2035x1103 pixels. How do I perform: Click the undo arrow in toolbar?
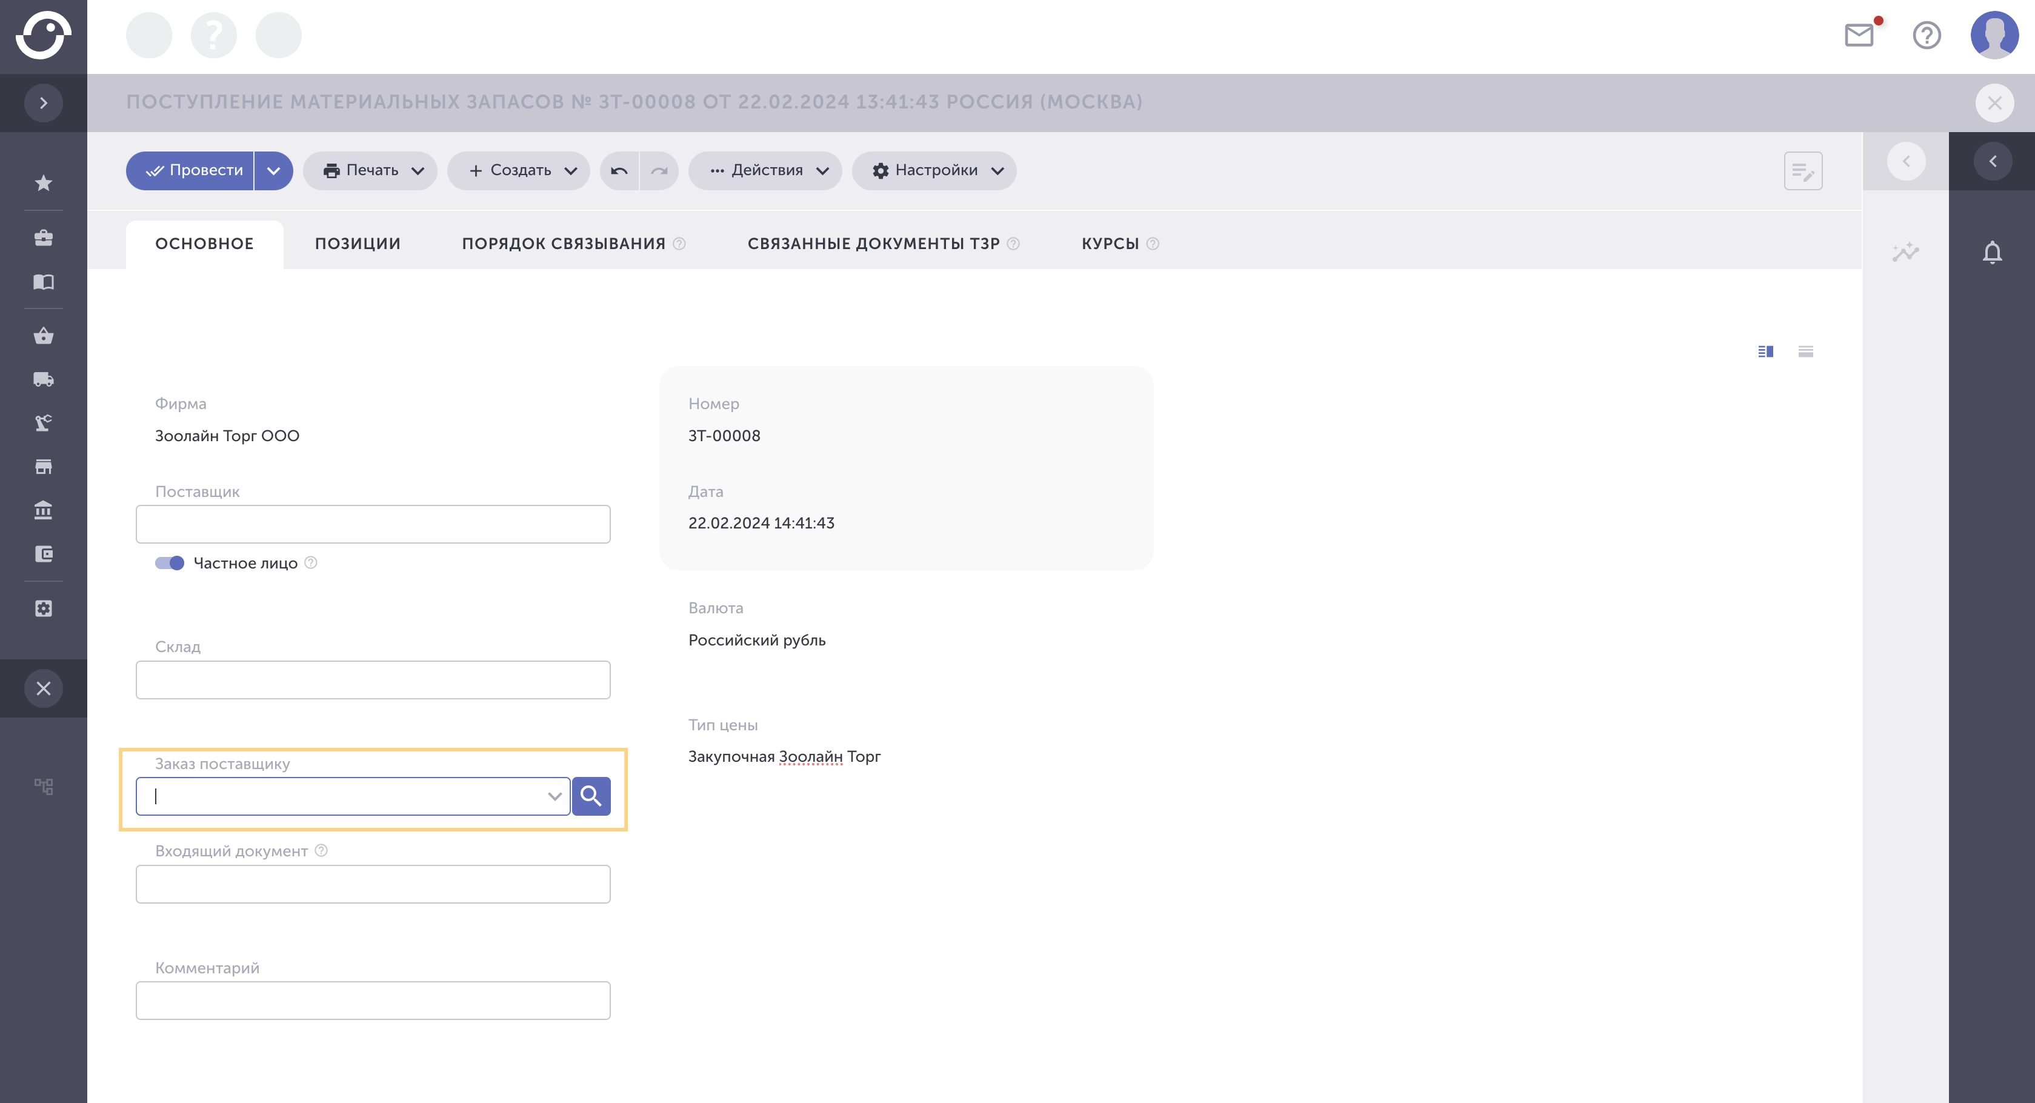619,171
